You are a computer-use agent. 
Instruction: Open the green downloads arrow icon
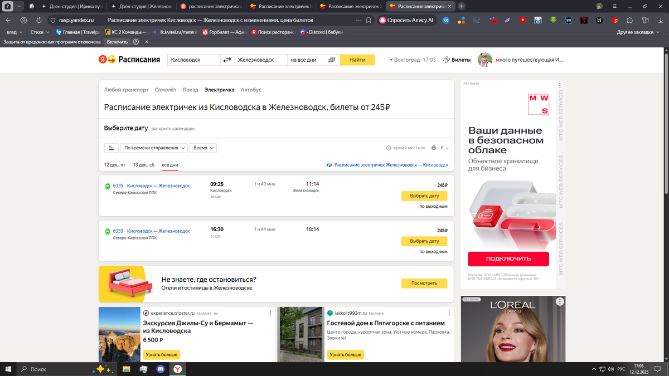click(553, 20)
